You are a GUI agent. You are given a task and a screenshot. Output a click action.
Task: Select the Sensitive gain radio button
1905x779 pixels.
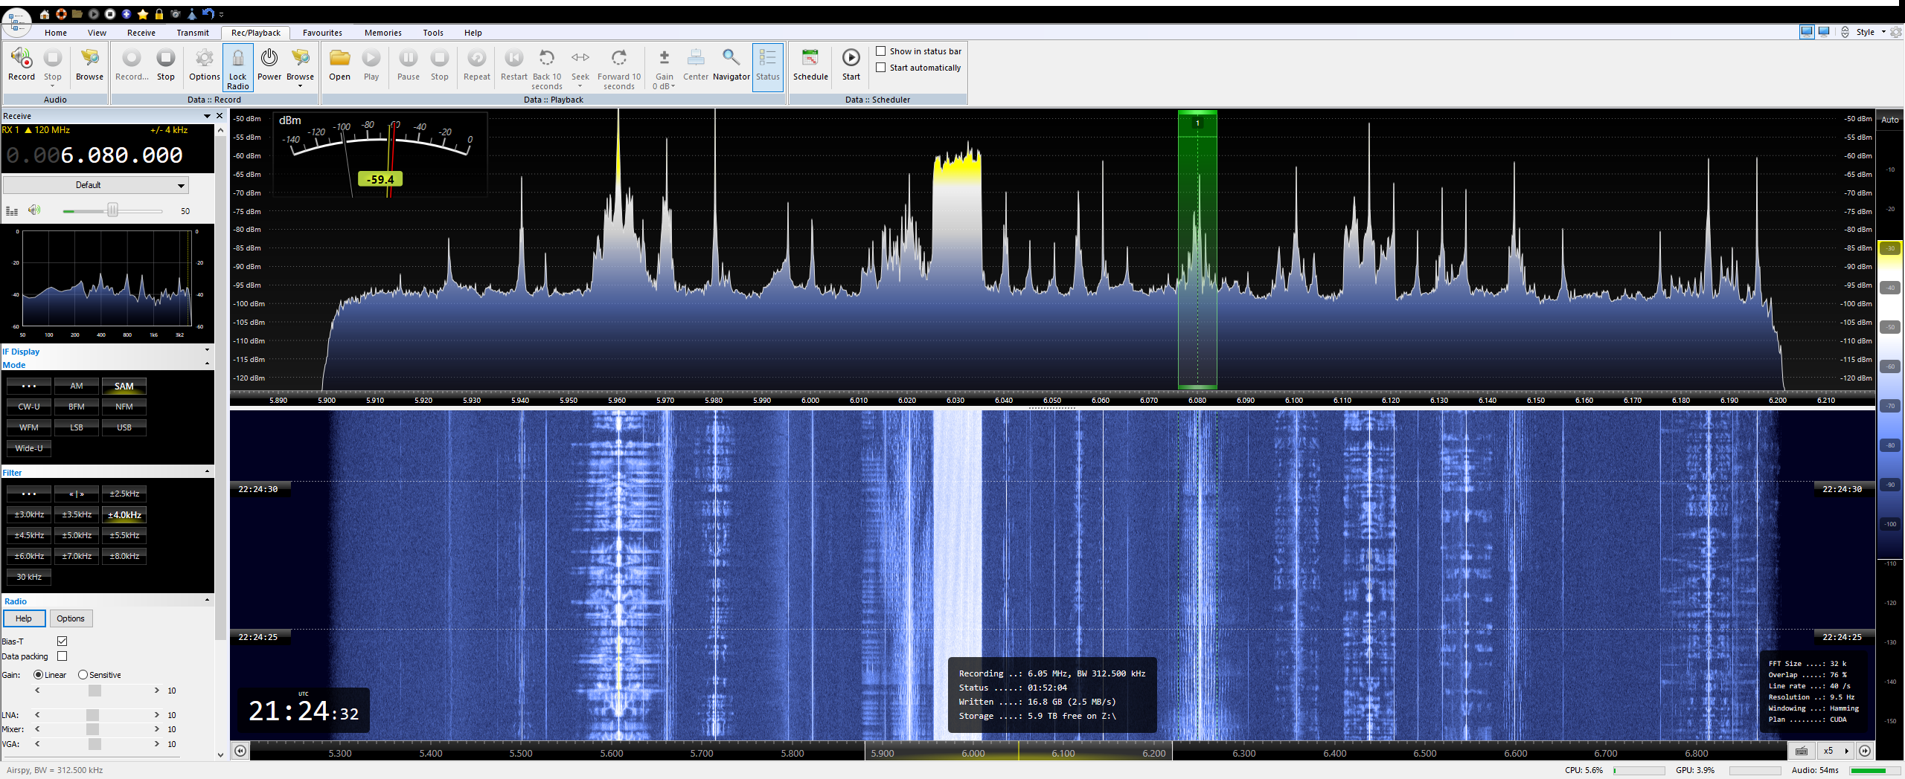tap(83, 675)
